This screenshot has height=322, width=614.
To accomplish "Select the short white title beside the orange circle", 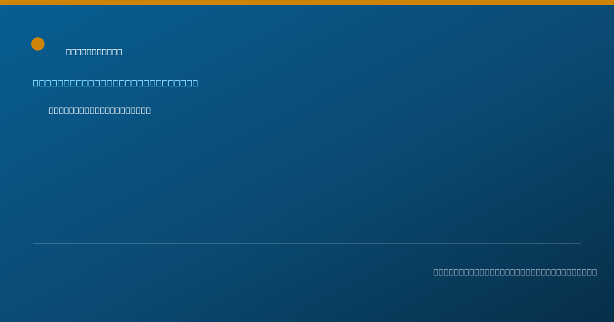I will click(x=94, y=52).
